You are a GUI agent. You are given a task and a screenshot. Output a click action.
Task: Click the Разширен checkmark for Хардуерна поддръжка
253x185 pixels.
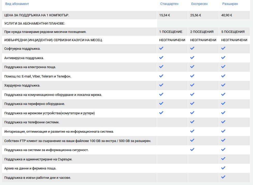(x=223, y=85)
